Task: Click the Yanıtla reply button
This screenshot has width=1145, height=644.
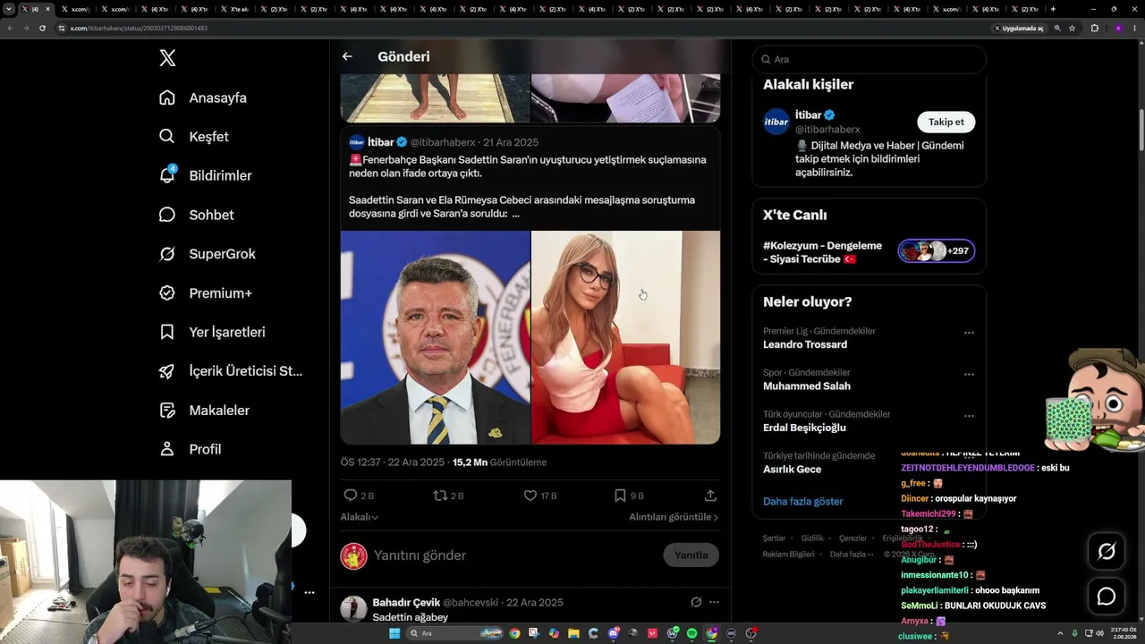Action: (x=691, y=555)
